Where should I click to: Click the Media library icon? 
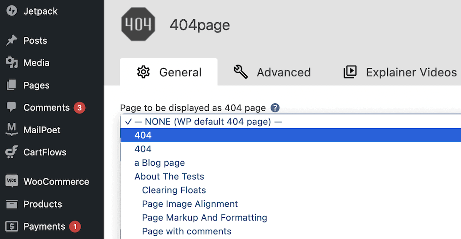coord(12,63)
